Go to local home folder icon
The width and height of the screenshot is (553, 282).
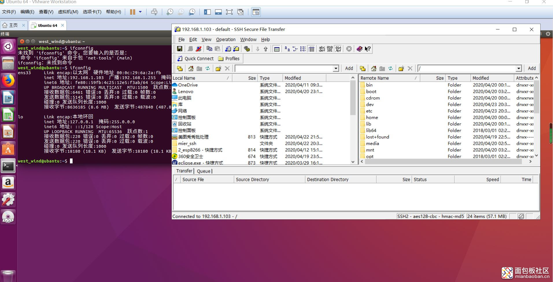click(x=191, y=68)
